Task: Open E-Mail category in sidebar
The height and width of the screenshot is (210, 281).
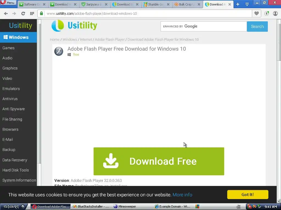Action: [x=7, y=139]
